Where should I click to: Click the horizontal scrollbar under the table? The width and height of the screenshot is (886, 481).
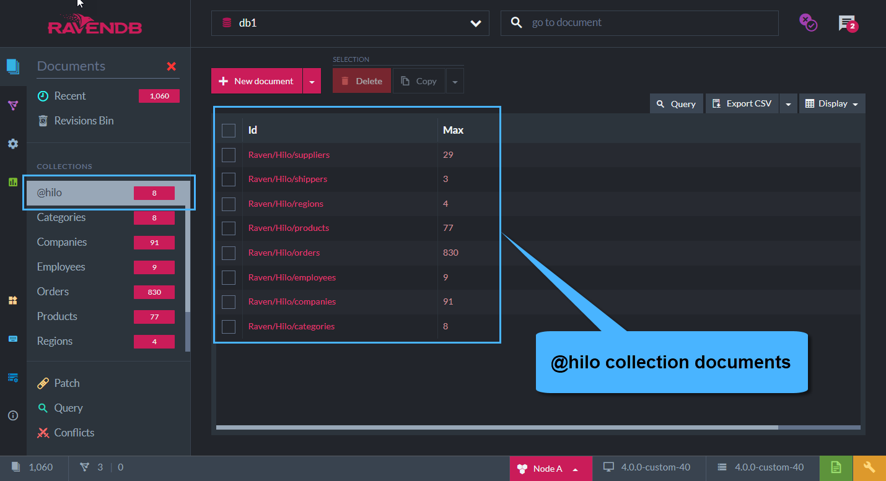[x=497, y=427]
